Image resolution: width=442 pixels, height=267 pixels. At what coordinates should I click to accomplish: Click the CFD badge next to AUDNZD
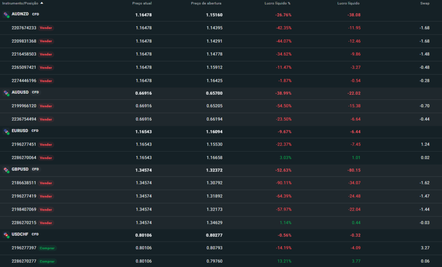coord(35,14)
